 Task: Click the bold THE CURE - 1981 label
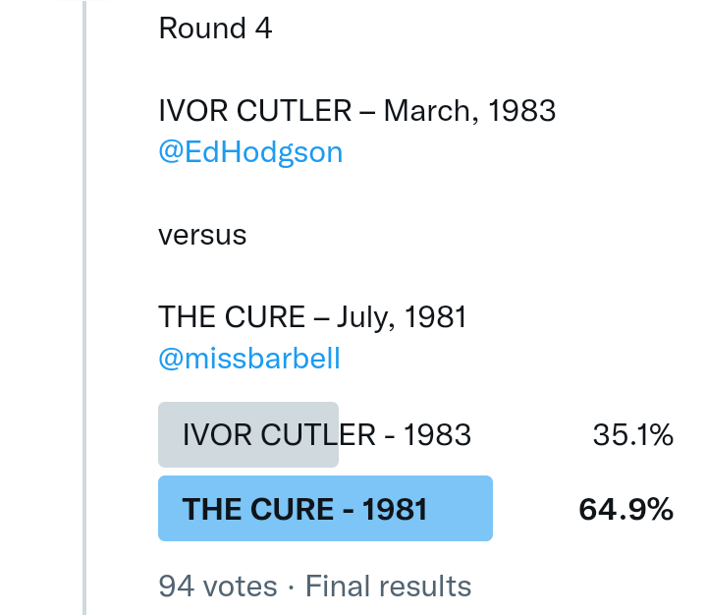tap(304, 509)
